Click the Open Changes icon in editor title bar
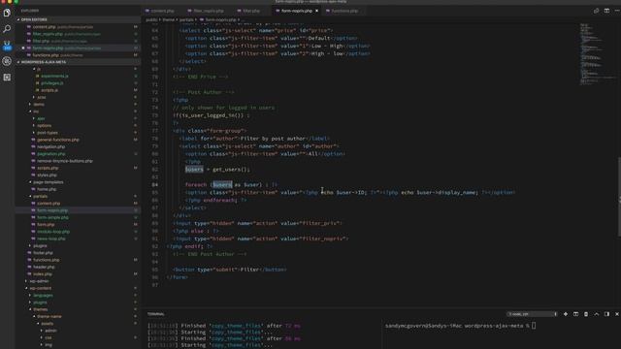This screenshot has height=349, width=621. pyautogui.click(x=597, y=11)
